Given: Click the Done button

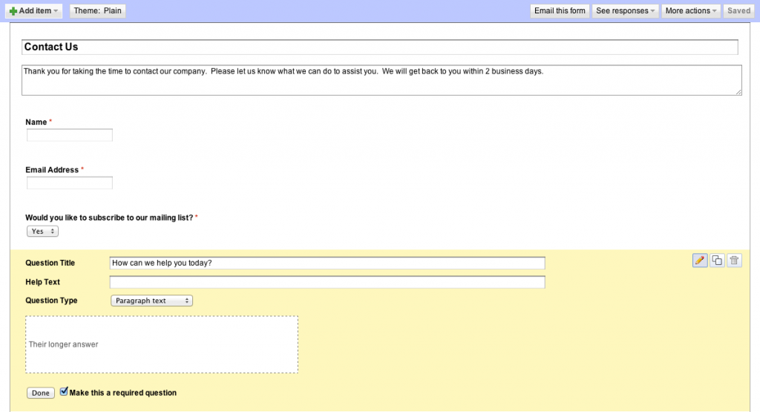Looking at the screenshot, I should click(41, 393).
